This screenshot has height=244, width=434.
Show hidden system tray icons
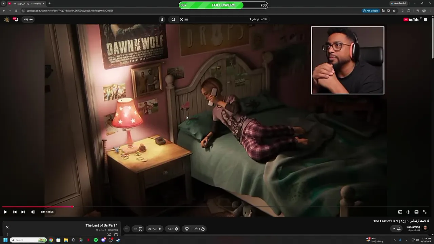click(395, 240)
